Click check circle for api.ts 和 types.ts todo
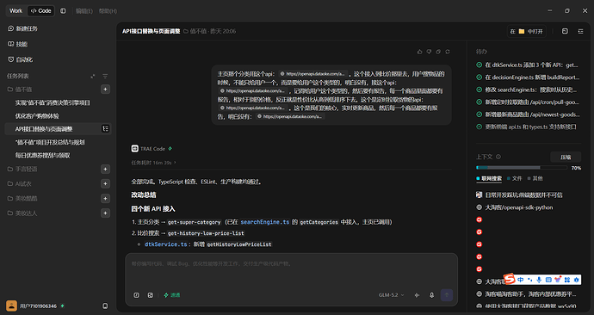Viewport: 594px width, 315px height. coord(479,127)
